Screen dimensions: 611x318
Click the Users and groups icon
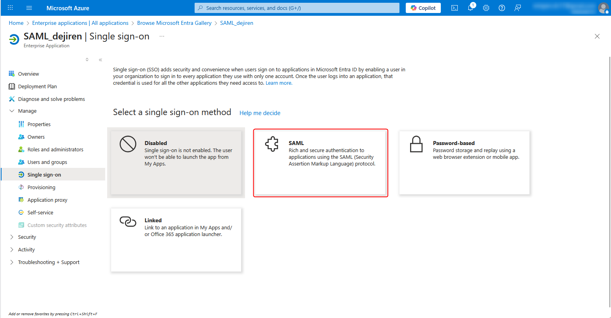click(21, 162)
